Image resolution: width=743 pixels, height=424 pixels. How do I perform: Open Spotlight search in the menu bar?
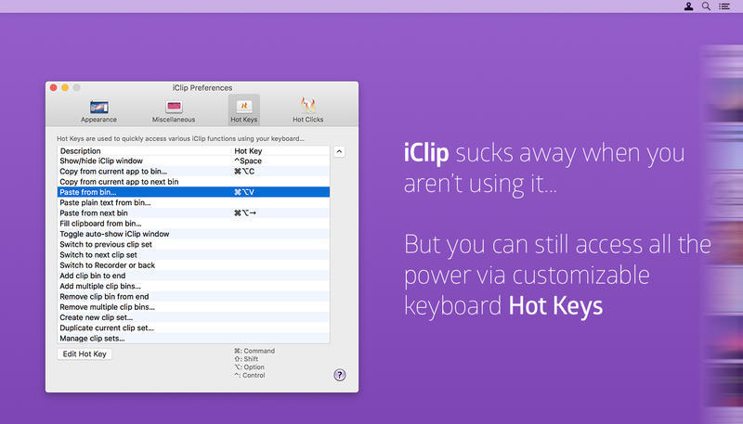coord(706,6)
